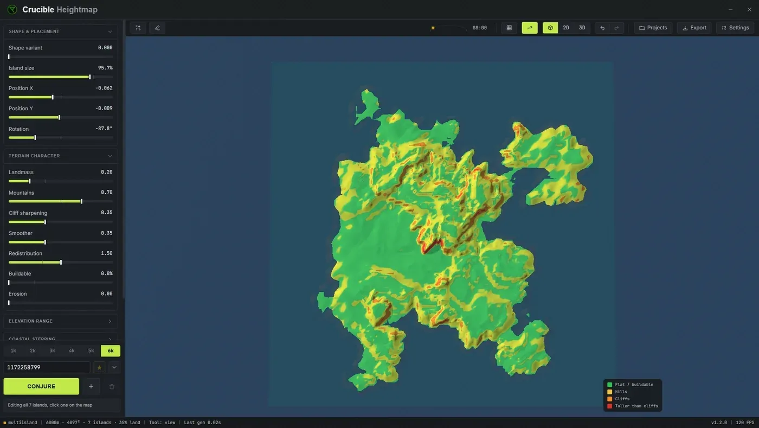Open the Projects menu
The image size is (759, 428).
[653, 28]
